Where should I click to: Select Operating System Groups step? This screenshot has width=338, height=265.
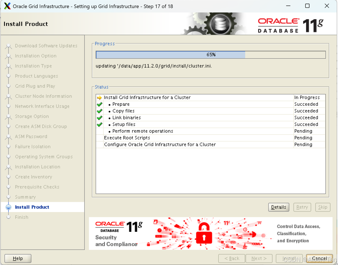tap(44, 157)
